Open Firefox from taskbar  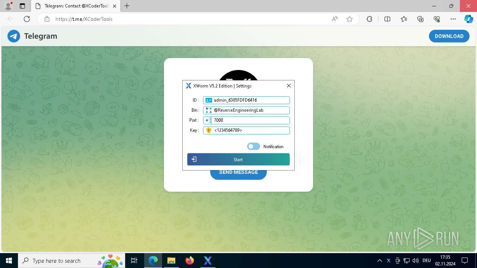[190, 261]
